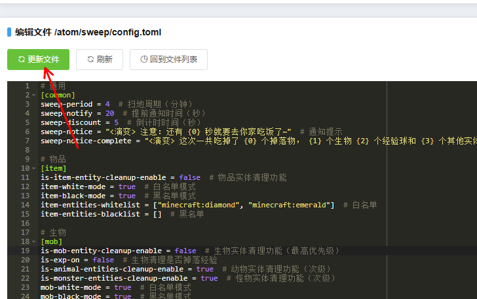477x299 pixels.
Task: Click the green 更新文件 update file button
Action: [39, 59]
